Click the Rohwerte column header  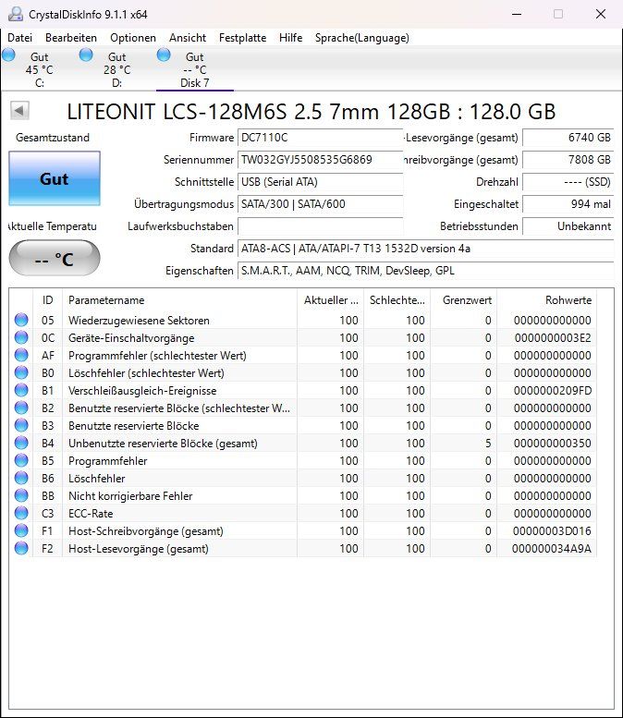click(x=546, y=300)
